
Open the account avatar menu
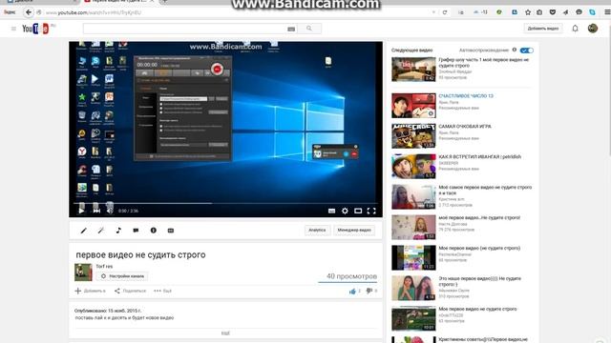[593, 29]
